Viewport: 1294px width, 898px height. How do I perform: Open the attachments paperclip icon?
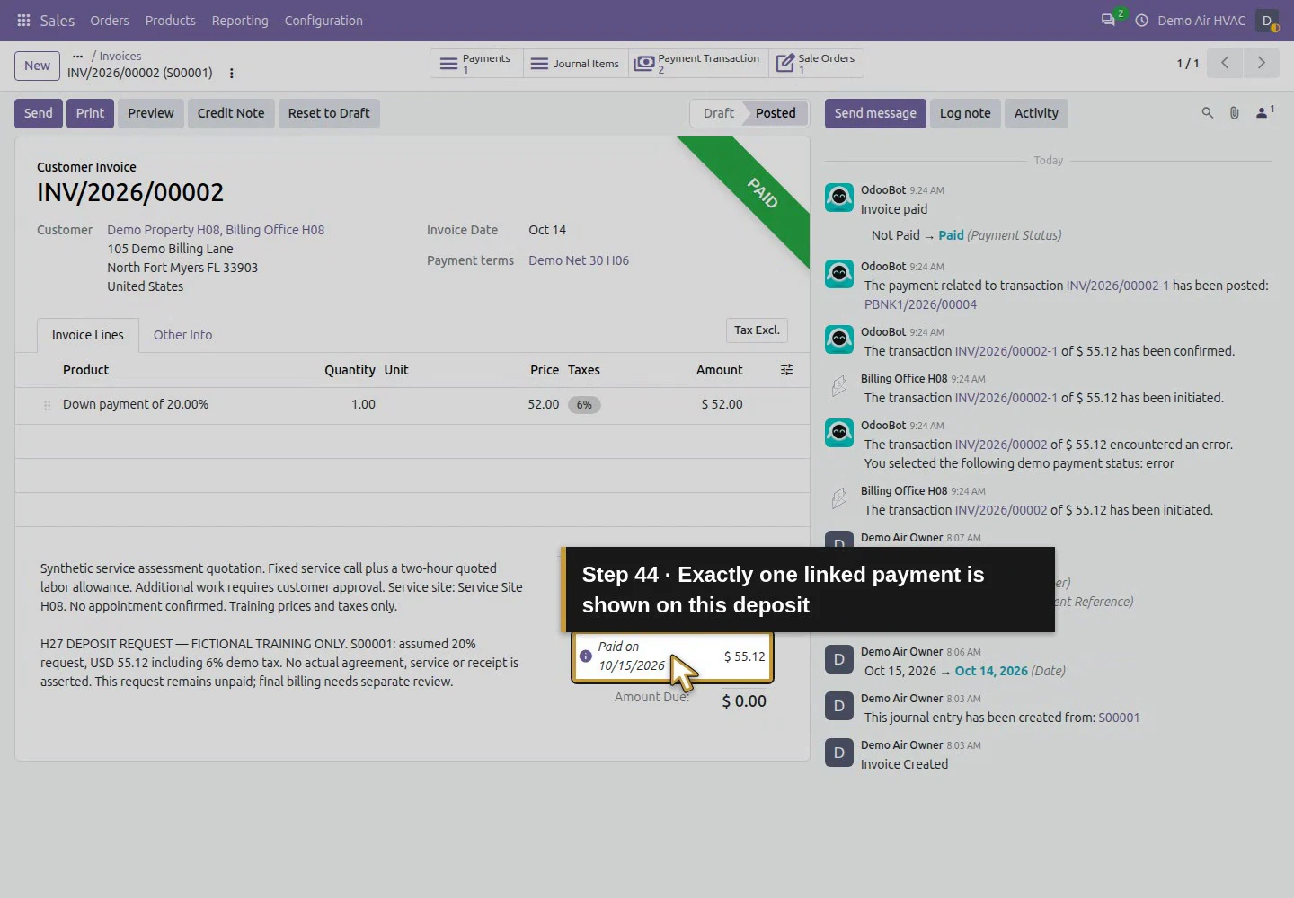pyautogui.click(x=1235, y=113)
